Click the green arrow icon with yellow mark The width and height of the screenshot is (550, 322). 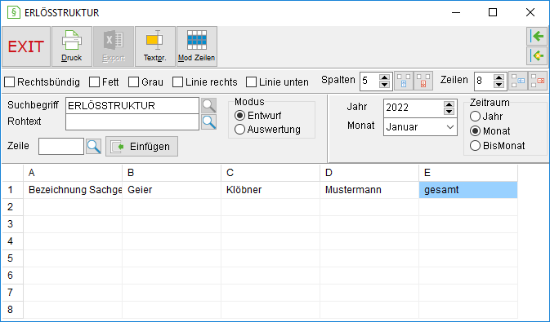(x=537, y=56)
